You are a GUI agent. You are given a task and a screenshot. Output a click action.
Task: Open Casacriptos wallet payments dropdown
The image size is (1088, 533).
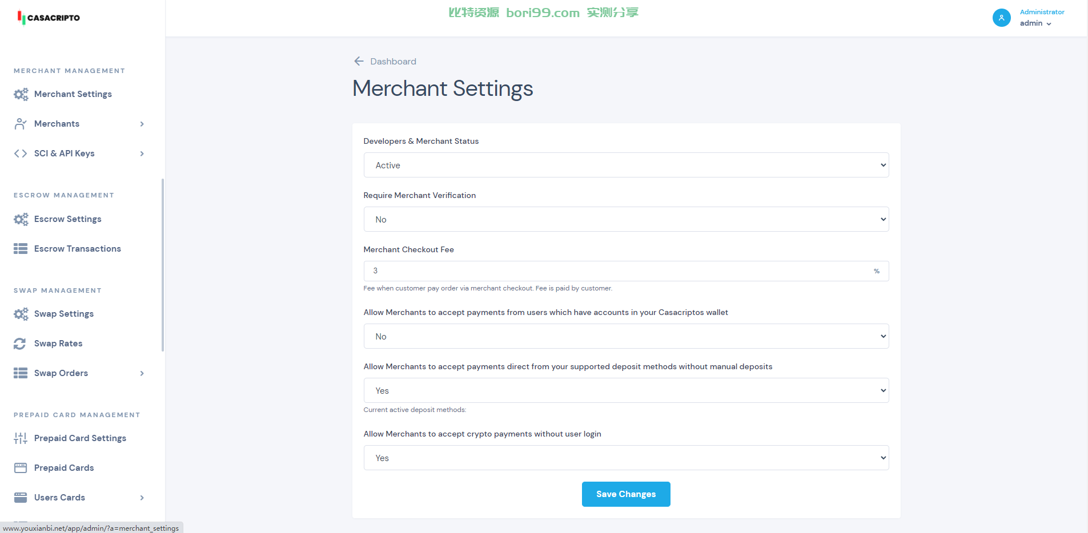point(626,336)
